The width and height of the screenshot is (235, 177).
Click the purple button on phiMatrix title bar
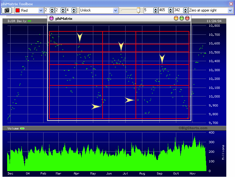click(51, 18)
